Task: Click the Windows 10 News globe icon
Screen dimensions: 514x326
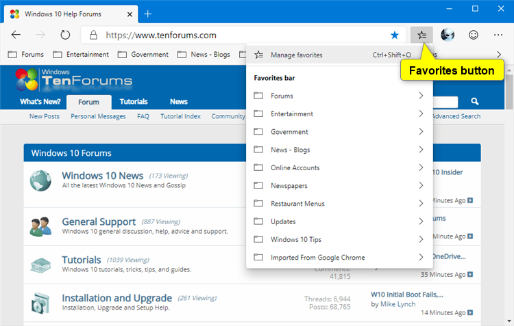Action: pos(40,180)
